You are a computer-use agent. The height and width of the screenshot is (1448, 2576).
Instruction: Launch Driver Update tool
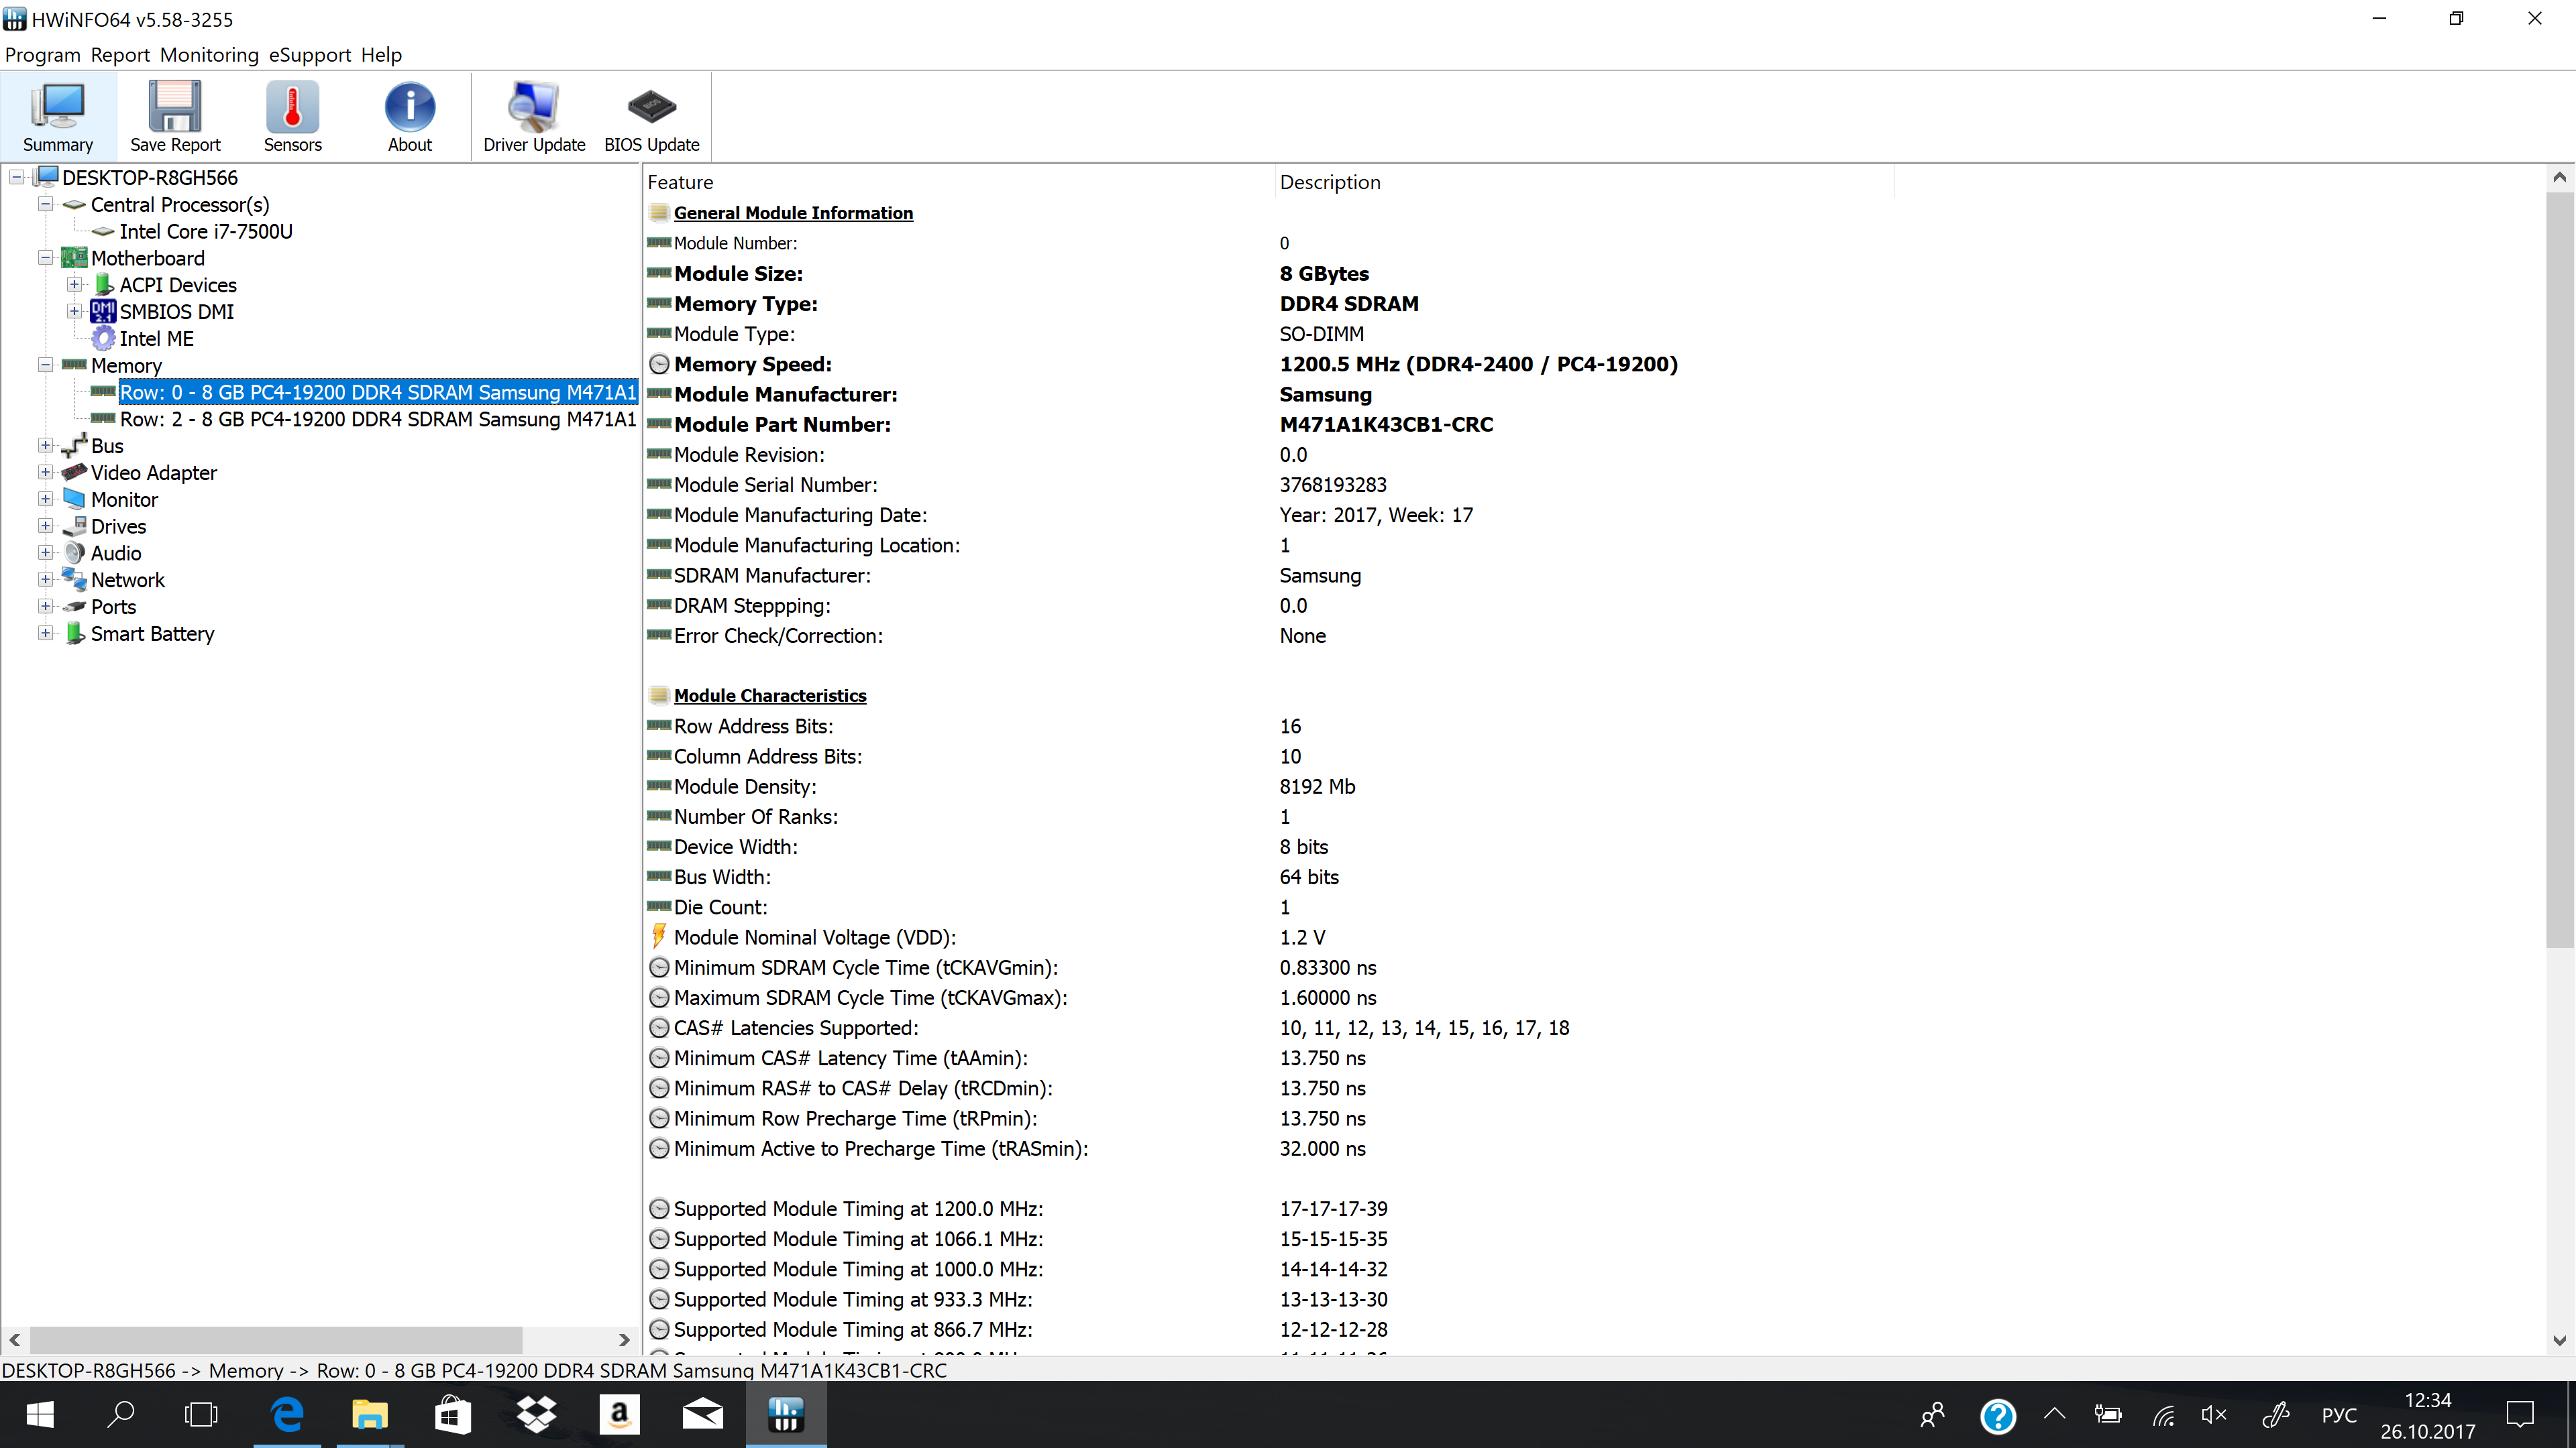click(x=534, y=117)
